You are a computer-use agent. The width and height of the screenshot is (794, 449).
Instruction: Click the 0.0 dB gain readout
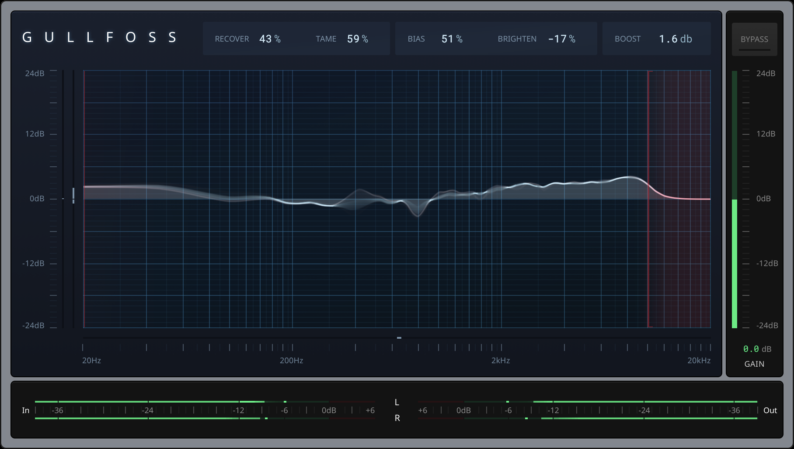[757, 349]
